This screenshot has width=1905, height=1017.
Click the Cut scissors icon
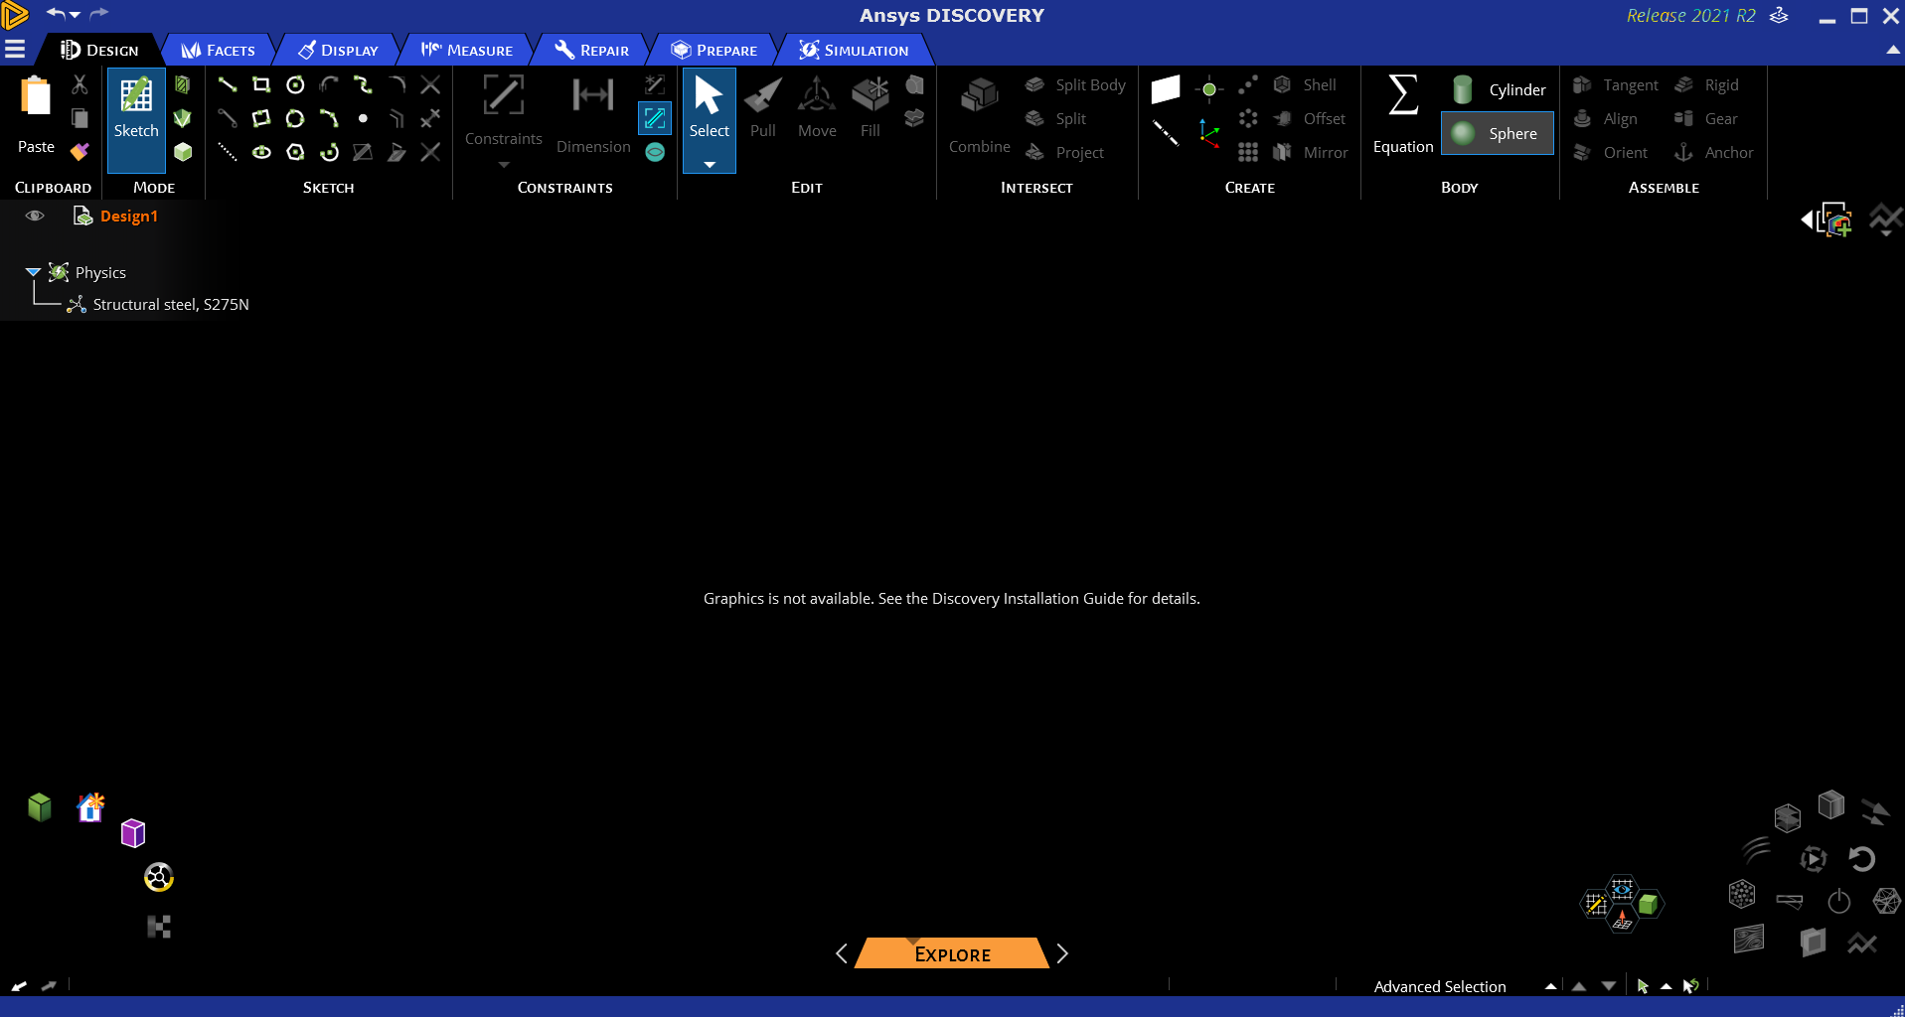coord(79,84)
